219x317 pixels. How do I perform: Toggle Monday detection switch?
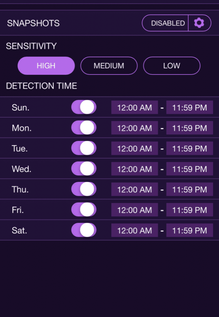coord(84,128)
